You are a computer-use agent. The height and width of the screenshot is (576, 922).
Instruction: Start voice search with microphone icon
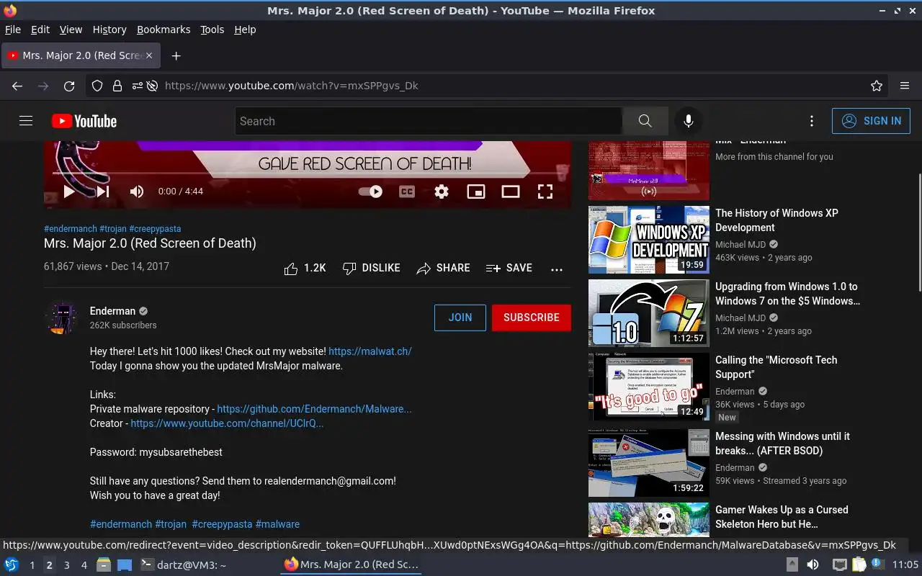point(689,121)
